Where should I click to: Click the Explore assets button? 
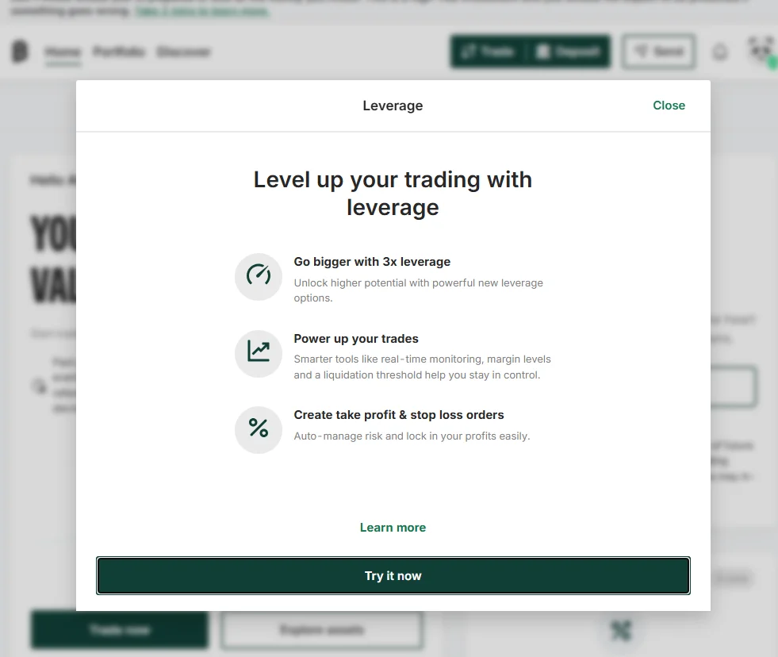(321, 629)
